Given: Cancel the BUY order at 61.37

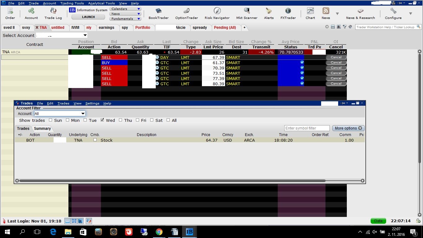Looking at the screenshot, I should [x=336, y=63].
